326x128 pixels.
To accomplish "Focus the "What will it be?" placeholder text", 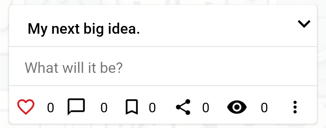I will (x=74, y=67).
